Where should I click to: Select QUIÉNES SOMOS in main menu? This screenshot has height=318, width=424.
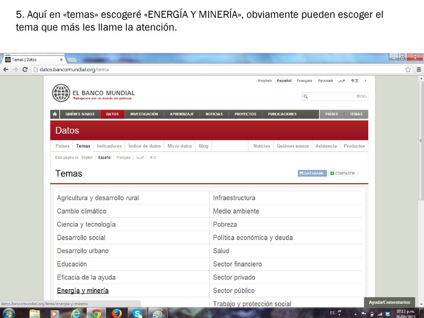(80, 114)
